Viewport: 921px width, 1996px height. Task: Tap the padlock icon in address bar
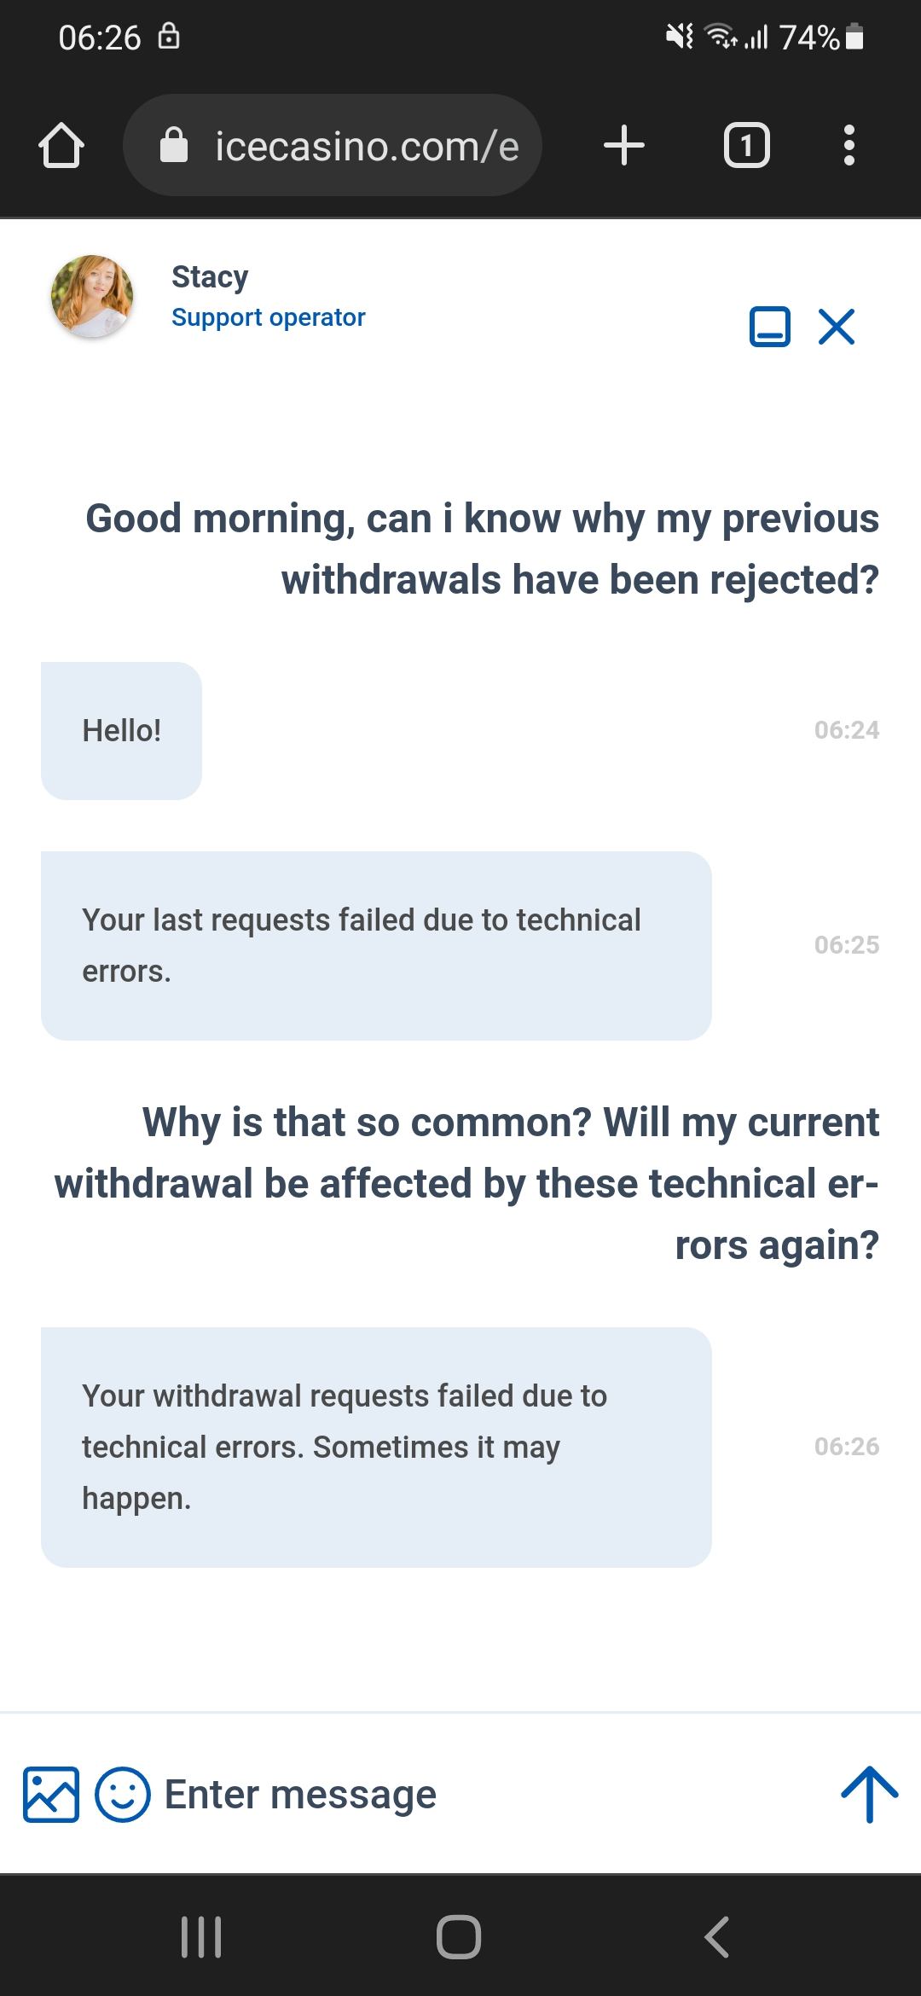click(174, 146)
